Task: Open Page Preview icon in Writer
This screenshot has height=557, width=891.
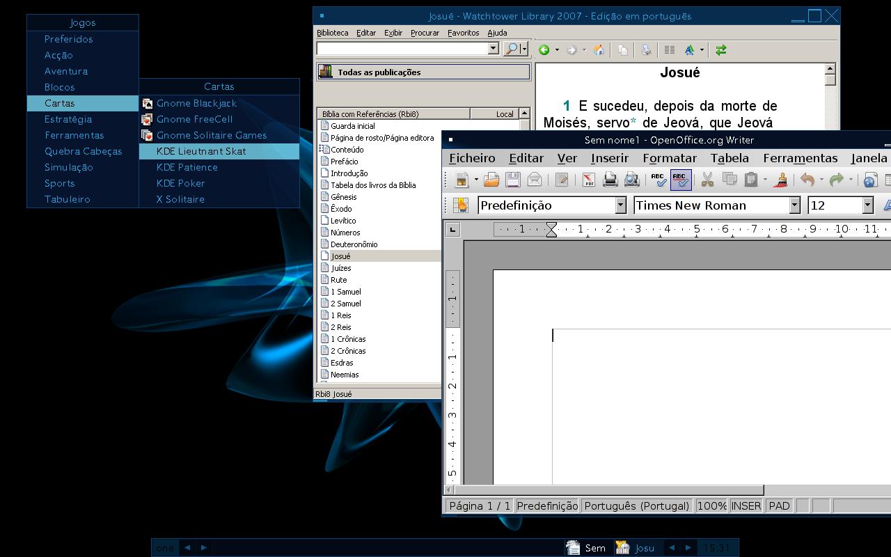Action: [x=631, y=180]
